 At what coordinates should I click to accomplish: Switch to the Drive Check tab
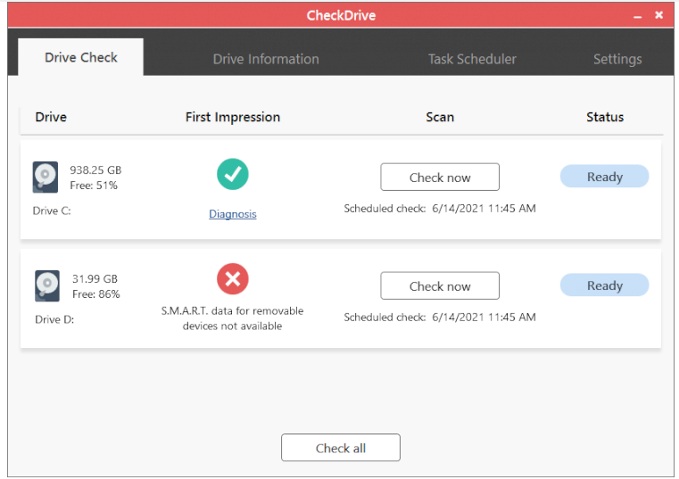81,57
